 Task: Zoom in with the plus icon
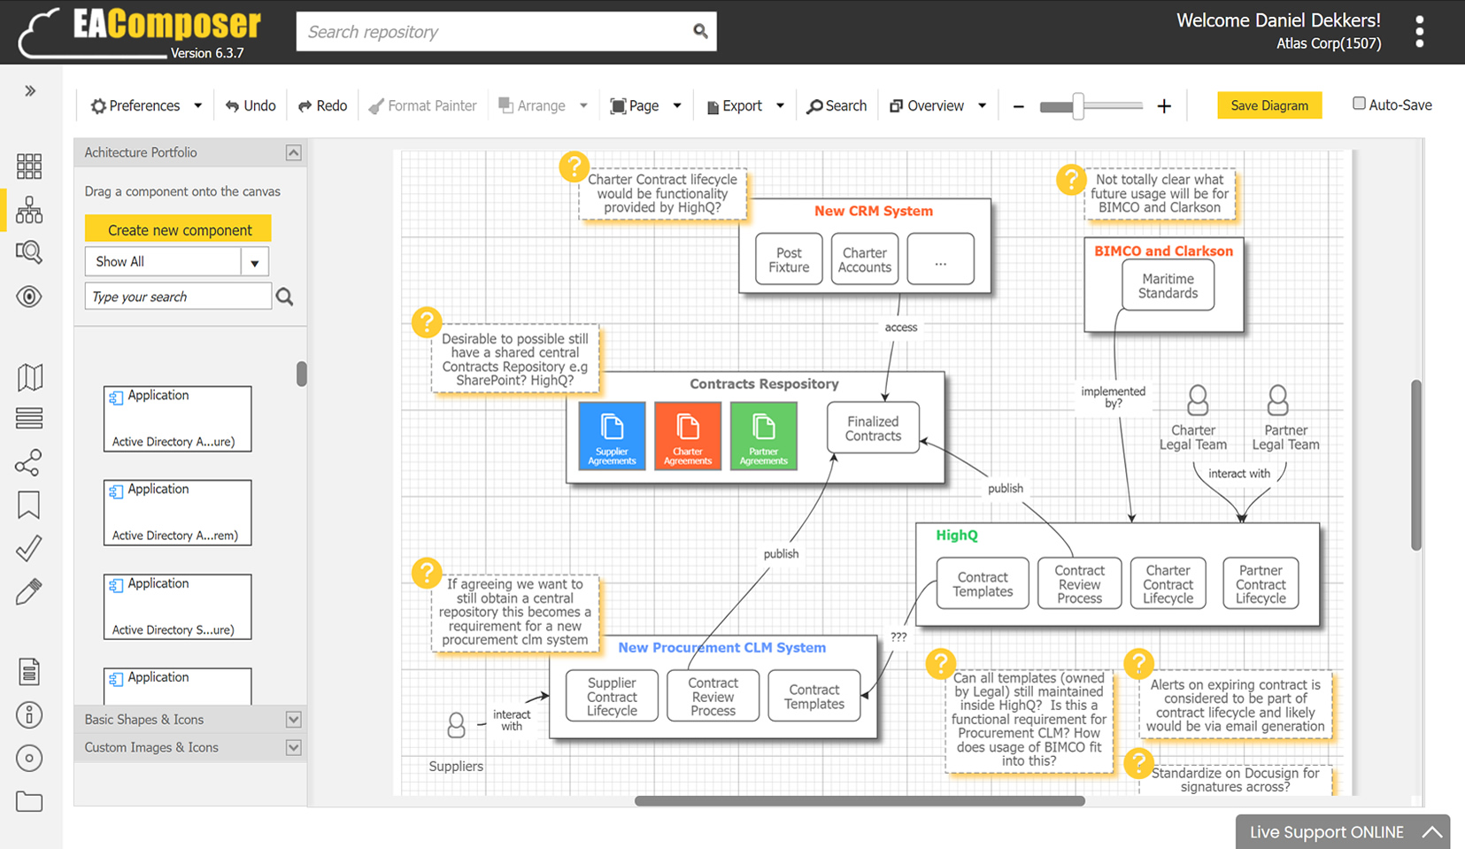point(1164,106)
